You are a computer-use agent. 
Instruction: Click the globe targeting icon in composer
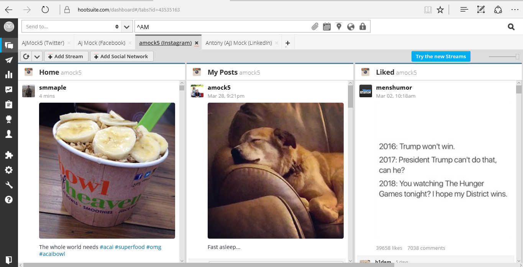(351, 27)
